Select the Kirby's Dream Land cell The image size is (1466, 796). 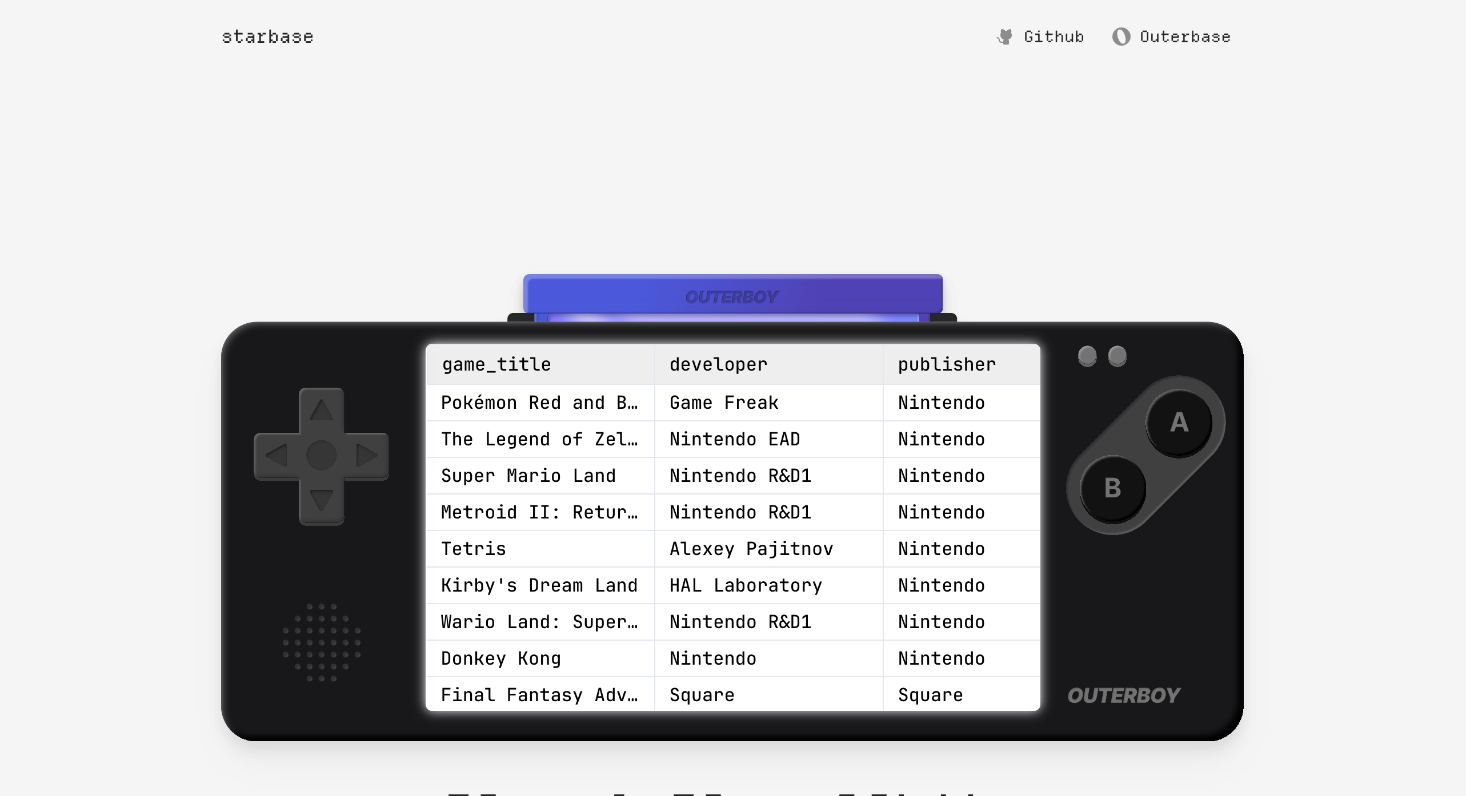tap(540, 585)
